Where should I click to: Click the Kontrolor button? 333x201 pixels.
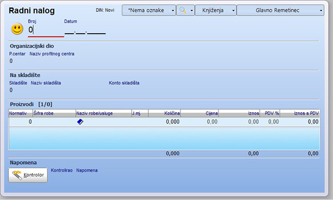[28, 175]
